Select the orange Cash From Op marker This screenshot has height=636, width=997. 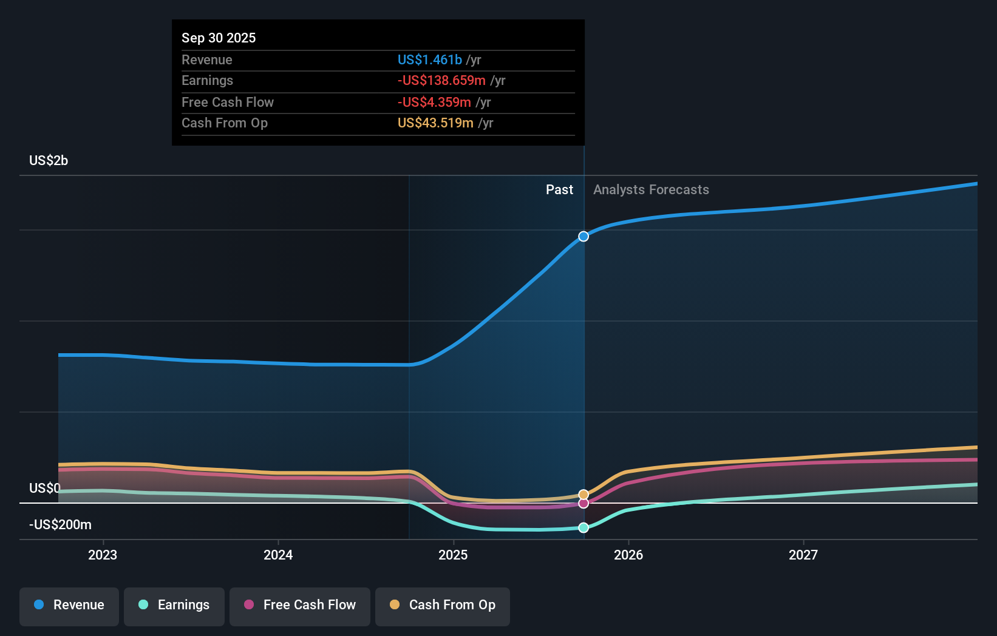pyautogui.click(x=584, y=494)
